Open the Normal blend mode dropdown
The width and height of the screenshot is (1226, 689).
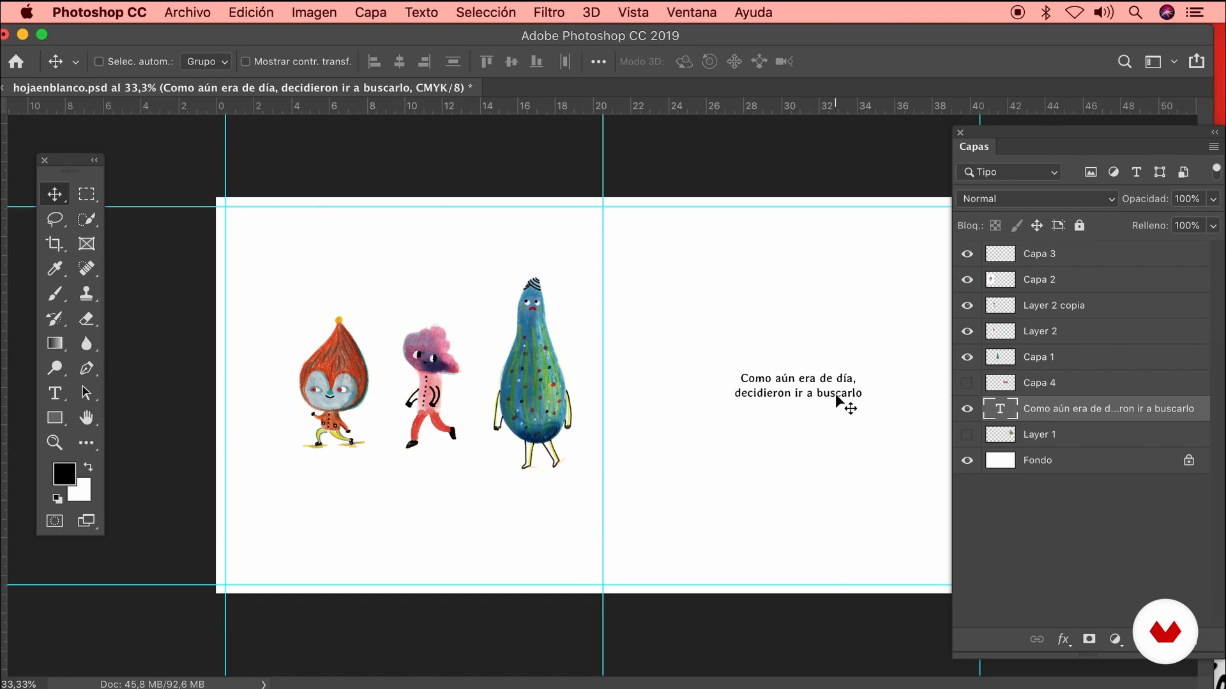click(1037, 199)
